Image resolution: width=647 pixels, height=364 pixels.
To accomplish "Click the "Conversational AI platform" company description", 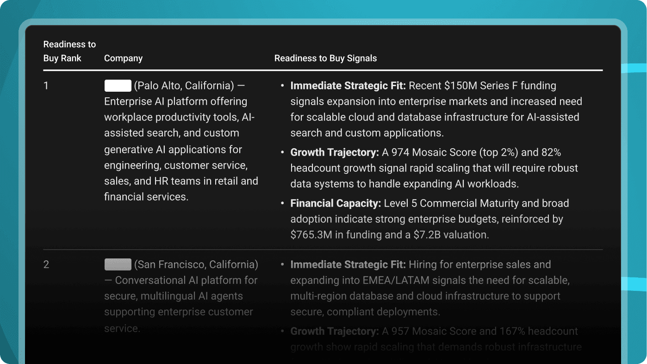I will pos(186,280).
